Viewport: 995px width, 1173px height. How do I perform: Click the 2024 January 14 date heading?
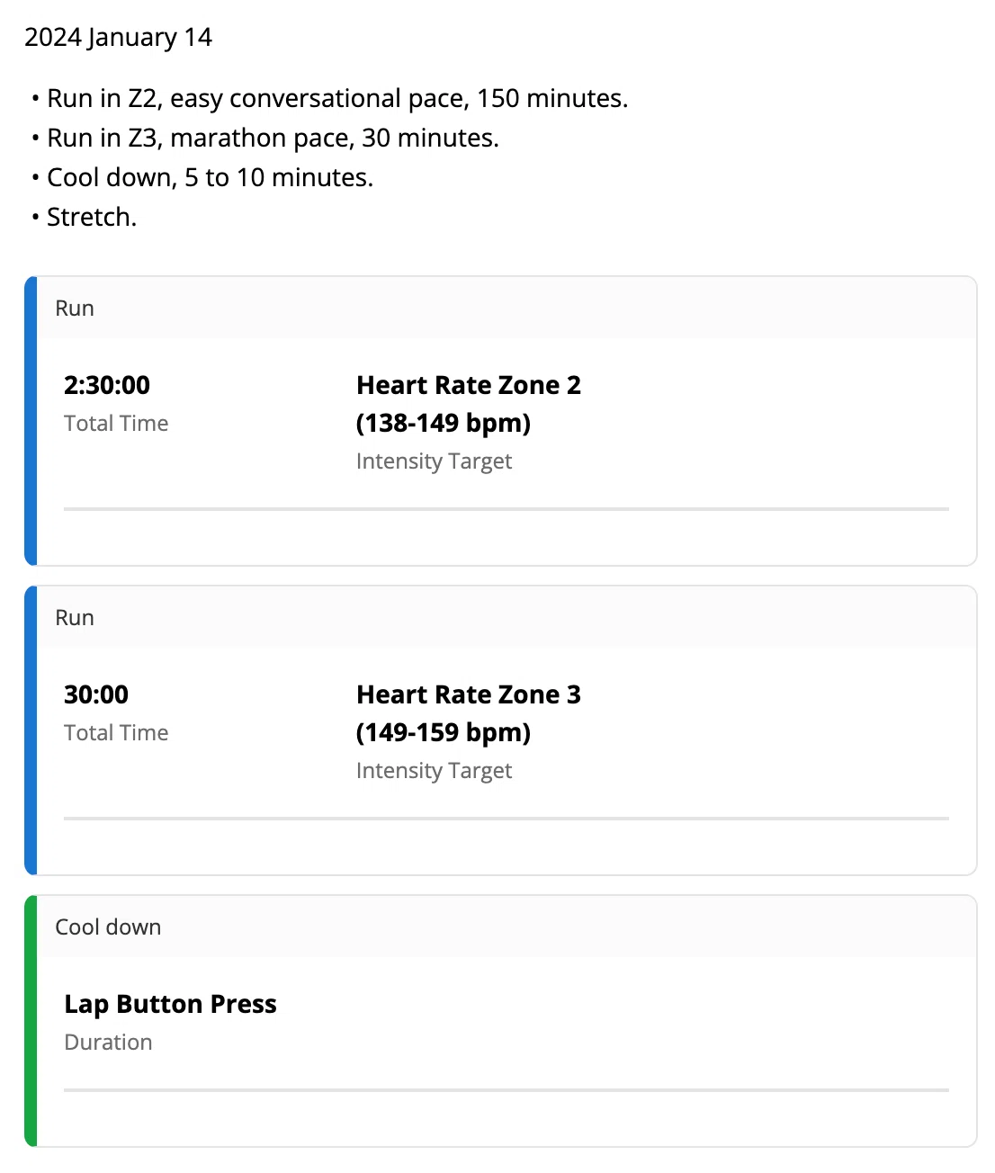coord(118,38)
